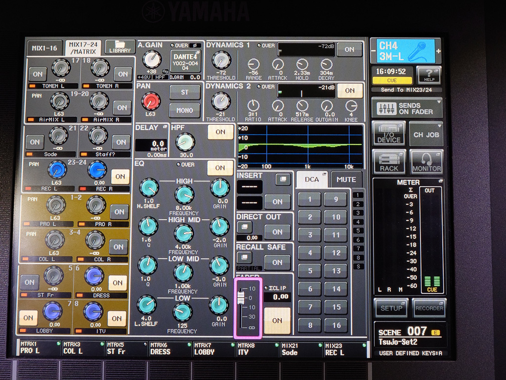This screenshot has width=506, height=380.
Task: Open the I/O DEVICE screen
Action: tap(388, 134)
